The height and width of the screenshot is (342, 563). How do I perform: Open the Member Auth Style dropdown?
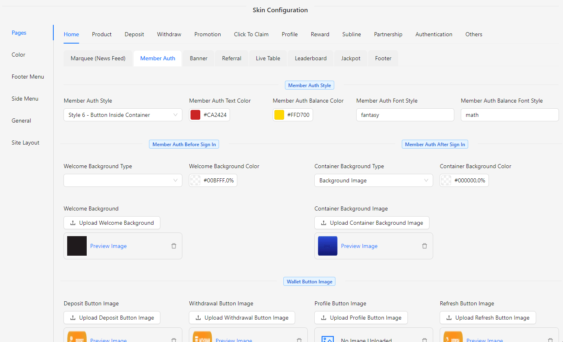(123, 115)
